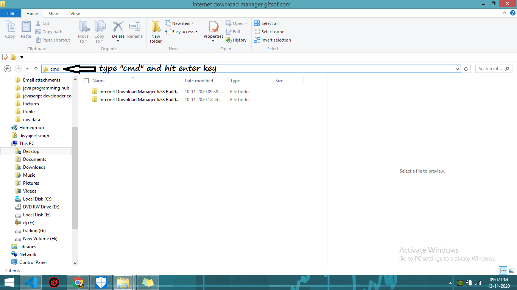Viewport: 517px width, 290px height.
Task: Select Network in the navigation pane
Action: pos(28,255)
